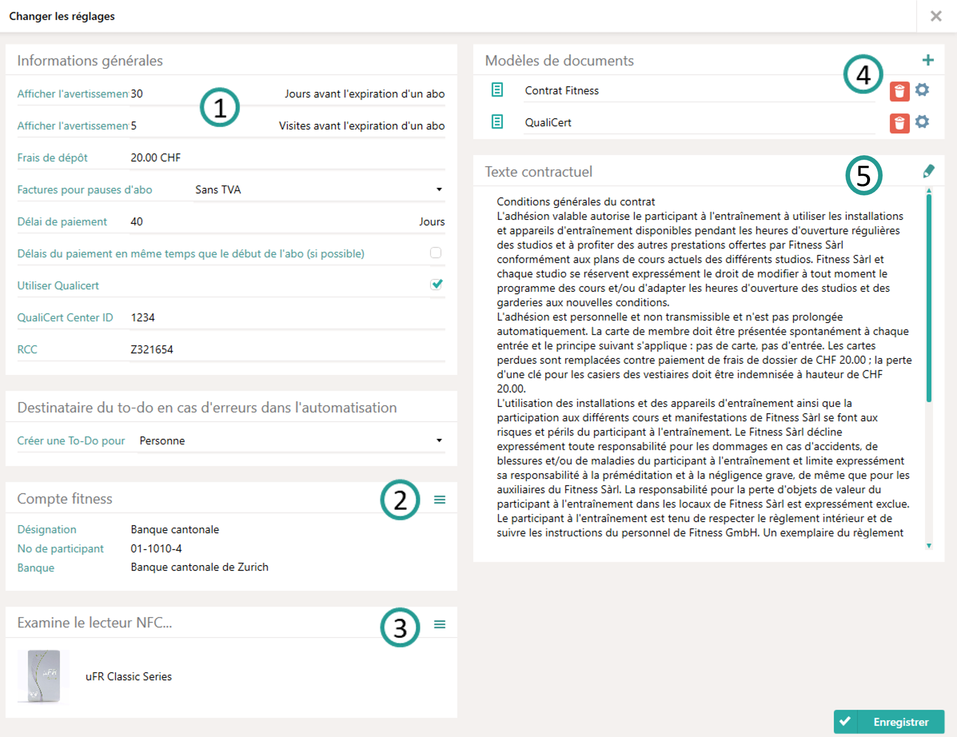This screenshot has height=737, width=957.
Task: Click the Enregistrer button to save
Action: 889,721
